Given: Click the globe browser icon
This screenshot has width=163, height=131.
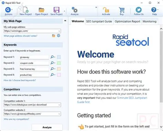Looking at the screenshot, I should pyautogui.click(x=58, y=36).
